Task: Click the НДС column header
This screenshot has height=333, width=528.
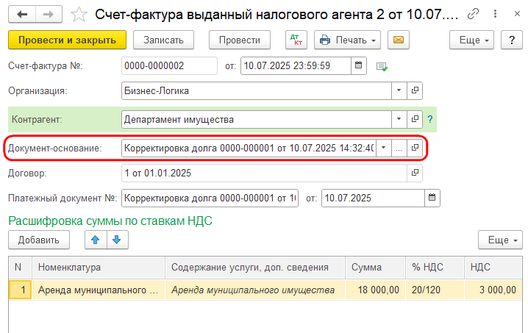Action: [x=493, y=268]
